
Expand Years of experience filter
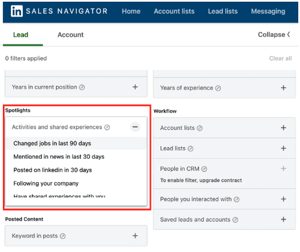coord(283,88)
